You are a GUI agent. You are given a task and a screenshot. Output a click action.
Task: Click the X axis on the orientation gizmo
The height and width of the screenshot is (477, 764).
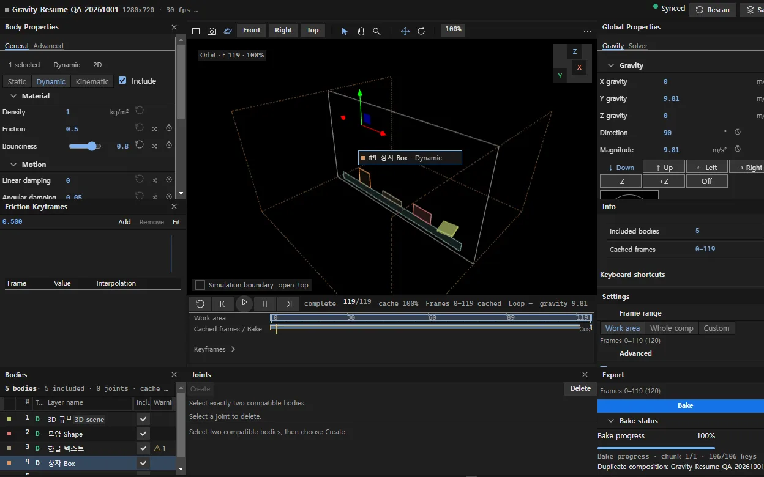tap(579, 67)
